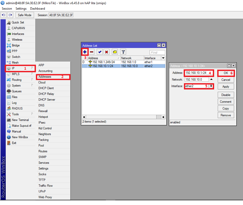Click Remove button in Address dialog

click(x=226, y=115)
